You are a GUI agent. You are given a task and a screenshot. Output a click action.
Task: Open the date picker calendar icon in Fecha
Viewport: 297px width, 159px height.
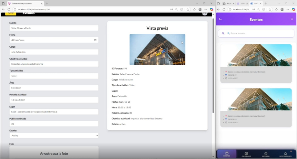(95, 40)
